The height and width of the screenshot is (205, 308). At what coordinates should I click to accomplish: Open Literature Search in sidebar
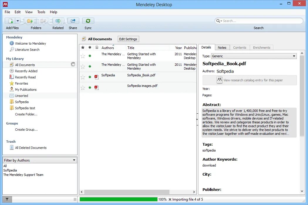pos(27,50)
